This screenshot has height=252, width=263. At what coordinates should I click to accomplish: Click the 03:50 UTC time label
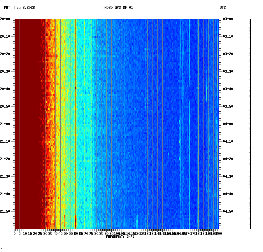[228, 106]
